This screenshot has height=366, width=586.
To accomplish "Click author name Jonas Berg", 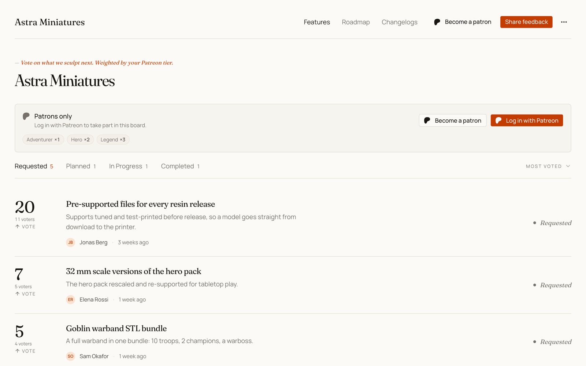I will click(93, 242).
